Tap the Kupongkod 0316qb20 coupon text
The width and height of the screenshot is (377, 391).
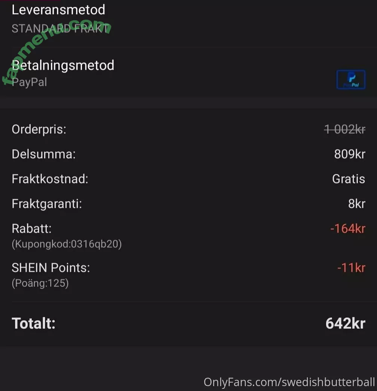click(x=67, y=244)
